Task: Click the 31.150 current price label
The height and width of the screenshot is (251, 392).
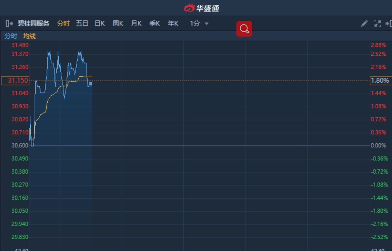Action: (x=15, y=81)
